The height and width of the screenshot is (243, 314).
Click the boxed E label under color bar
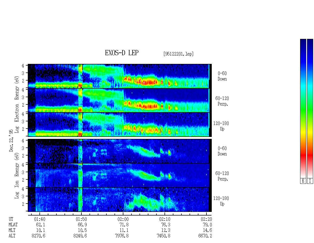point(303,181)
